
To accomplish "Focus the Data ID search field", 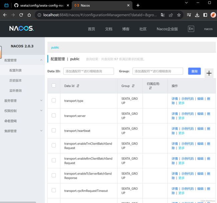I will tap(88, 71).
